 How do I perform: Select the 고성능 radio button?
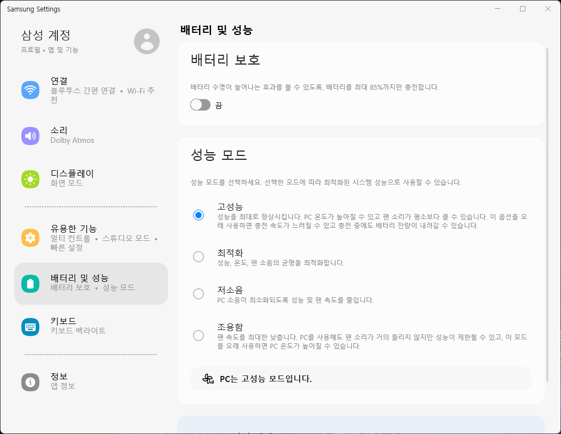tap(198, 215)
